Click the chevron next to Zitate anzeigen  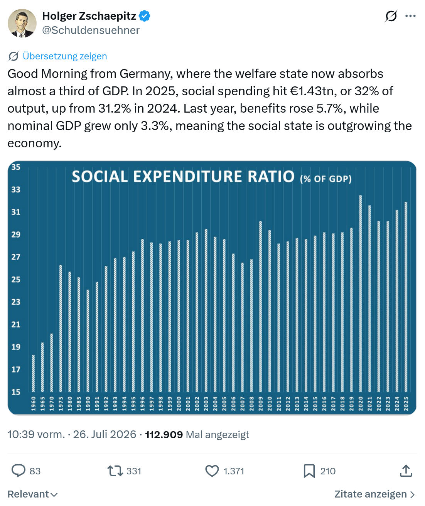click(x=412, y=494)
